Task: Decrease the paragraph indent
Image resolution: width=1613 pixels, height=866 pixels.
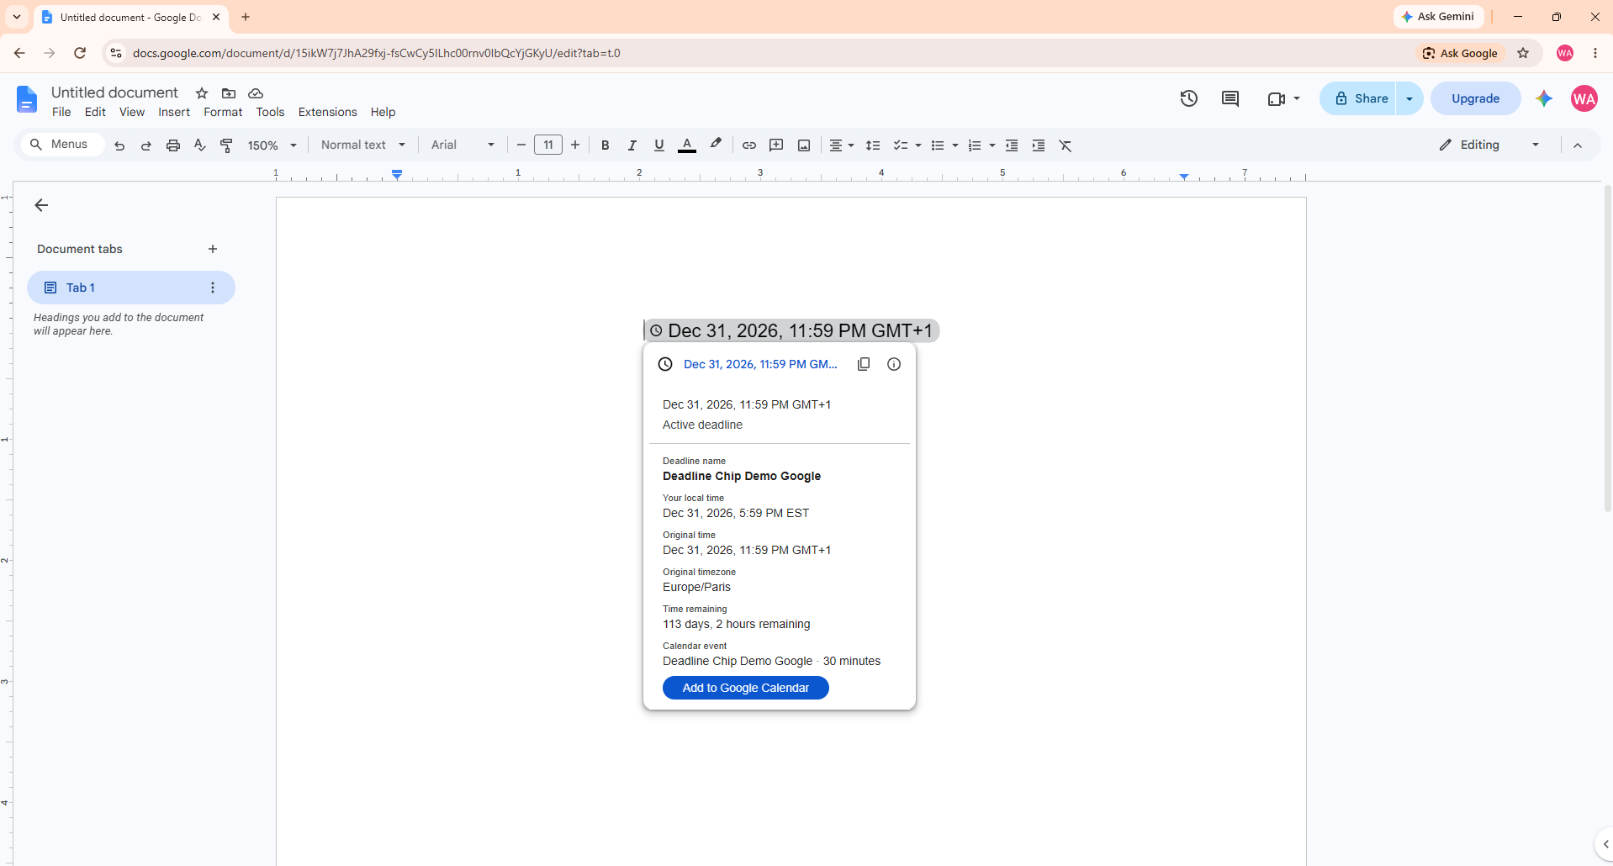Action: coord(1012,145)
